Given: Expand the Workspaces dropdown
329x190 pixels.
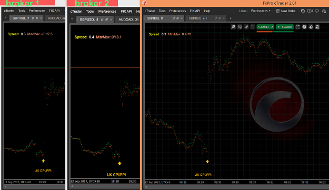Looking at the screenshot, I should point(261,11).
